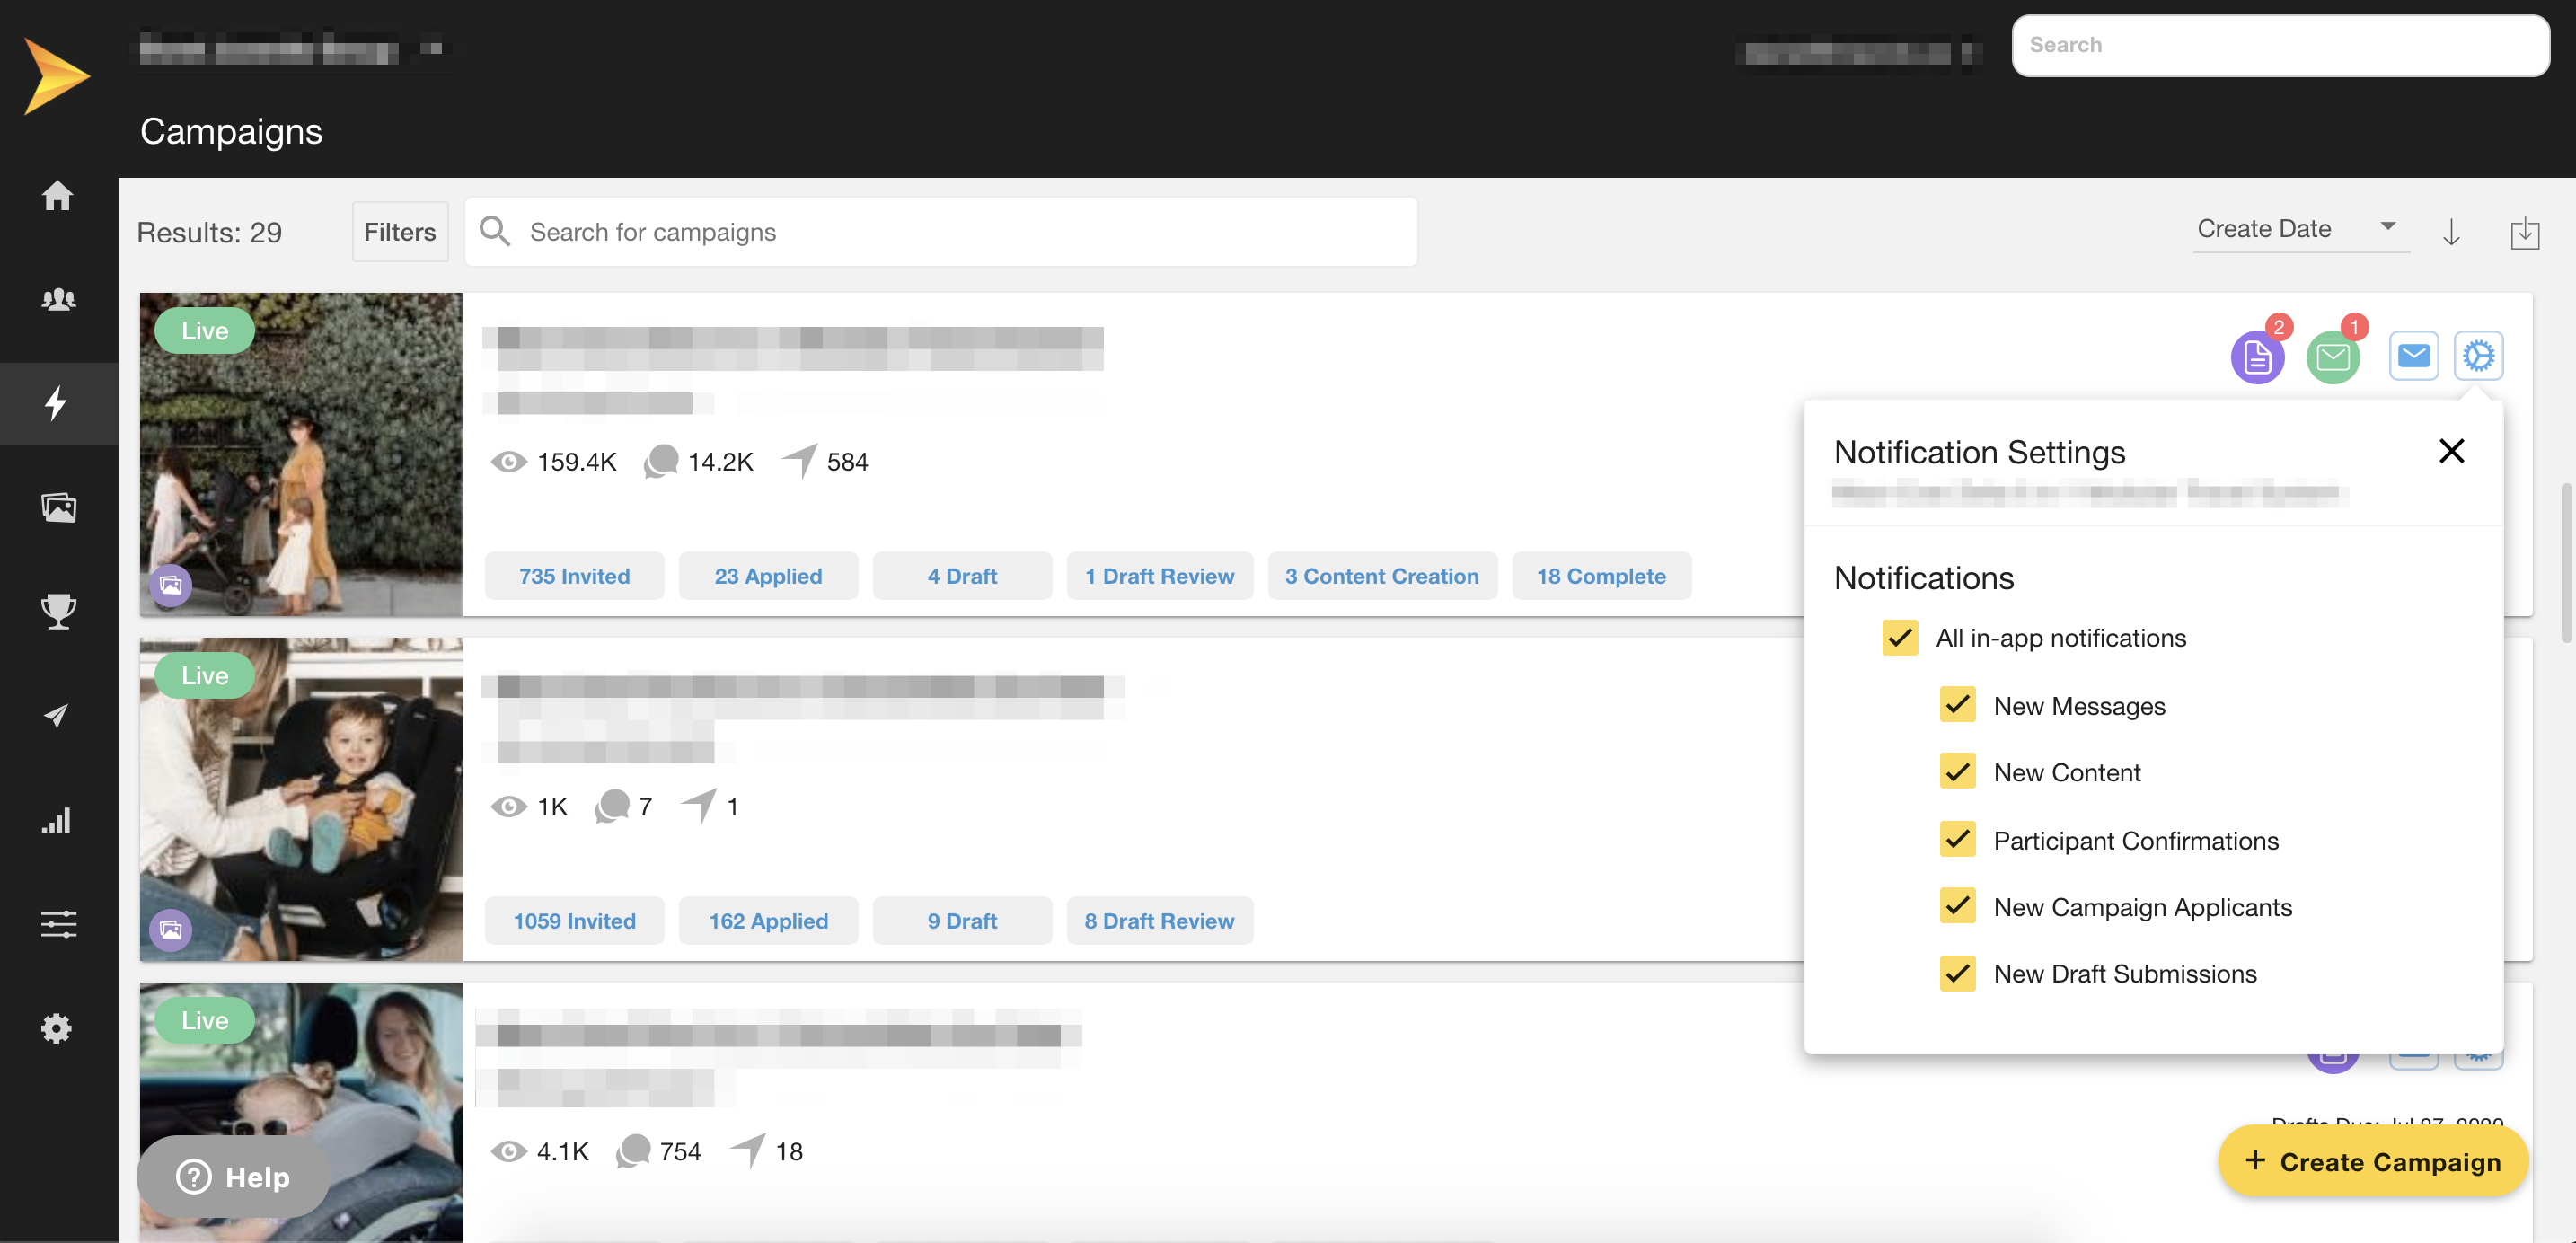2576x1243 pixels.
Task: Click the eye views icon beside 4.1K
Action: pos(509,1151)
